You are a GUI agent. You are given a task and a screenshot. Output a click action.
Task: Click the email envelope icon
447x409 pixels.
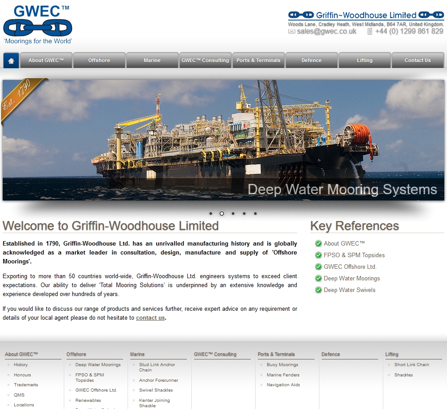(292, 31)
